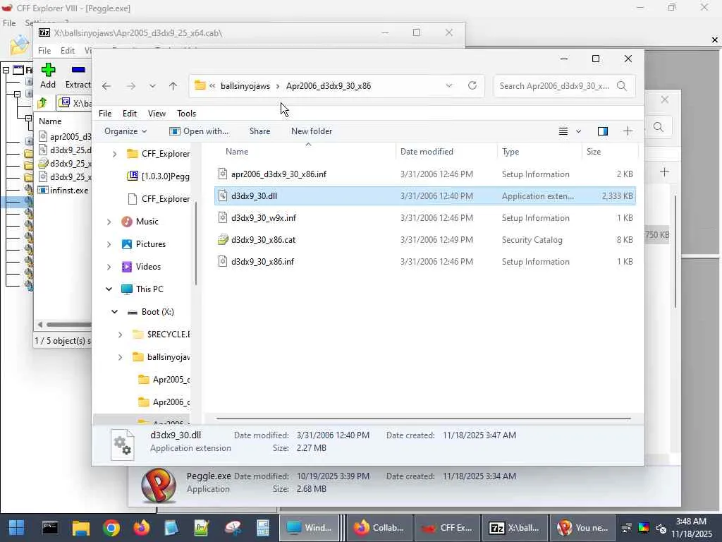Open view options dropdown arrow
The width and height of the screenshot is (722, 542).
(x=579, y=131)
